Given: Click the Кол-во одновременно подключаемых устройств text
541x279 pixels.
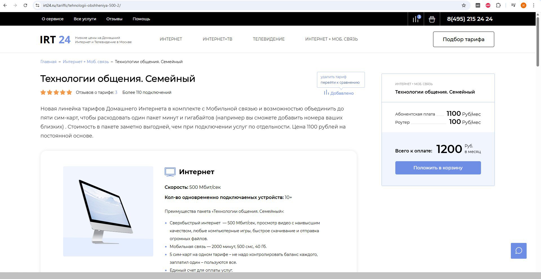Looking at the screenshot, I should (228, 197).
